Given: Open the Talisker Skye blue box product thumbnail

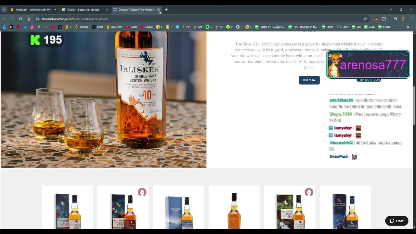Looking at the screenshot, I should (x=178, y=208).
